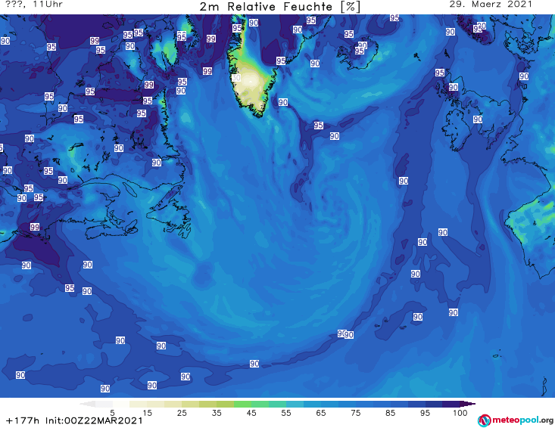Open the meteopool.org link text
Viewport: 555px width, 428px height.
pos(522,420)
